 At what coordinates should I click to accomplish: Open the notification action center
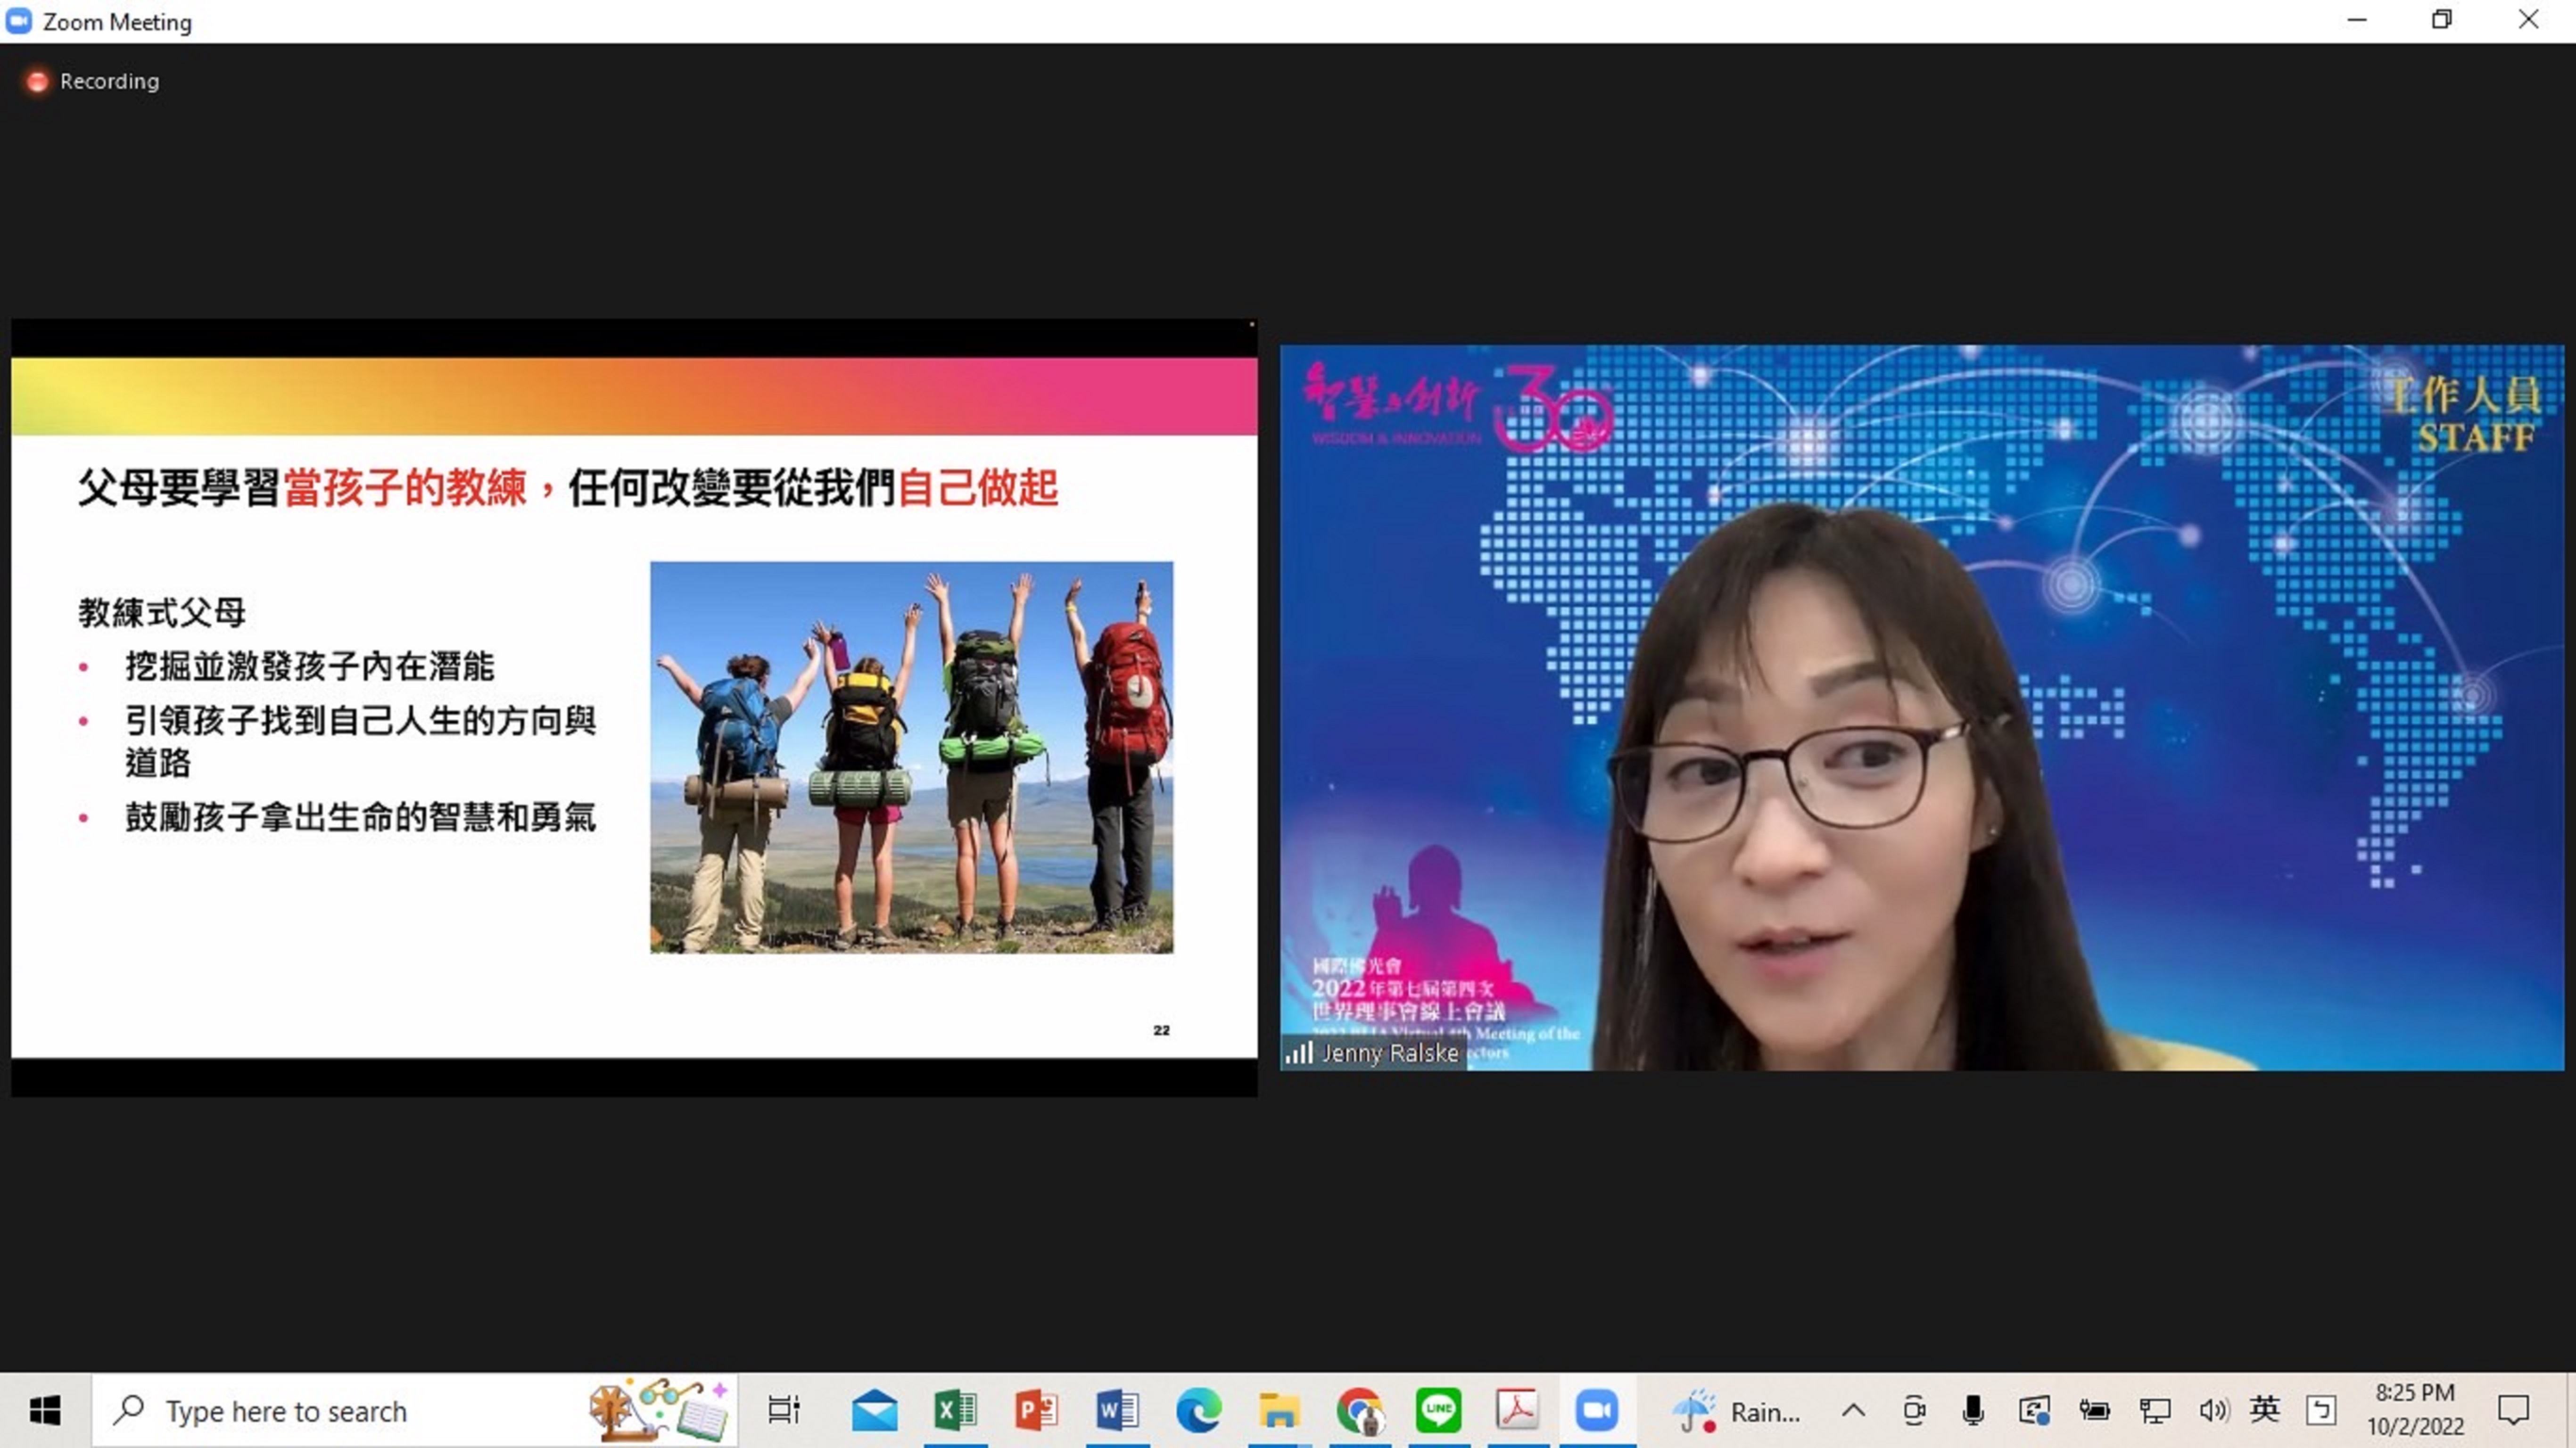[x=2513, y=1411]
